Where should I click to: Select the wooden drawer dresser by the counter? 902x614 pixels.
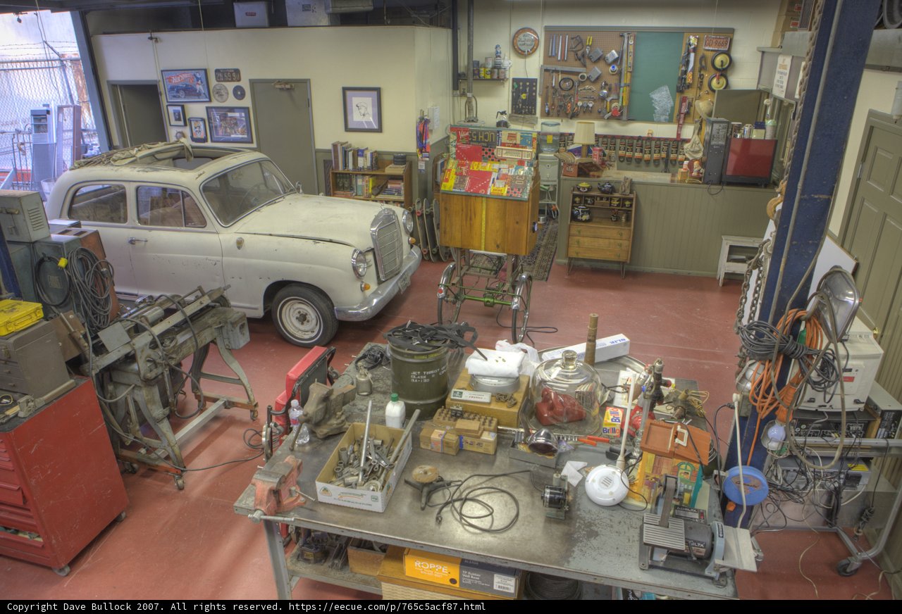tap(600, 231)
